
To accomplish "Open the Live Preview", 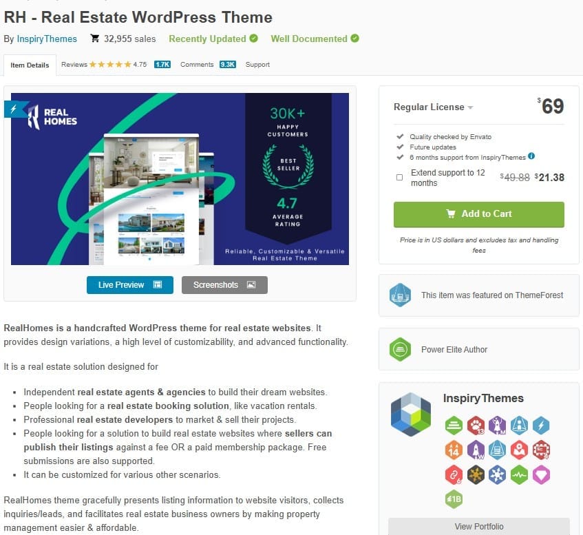I will click(129, 285).
